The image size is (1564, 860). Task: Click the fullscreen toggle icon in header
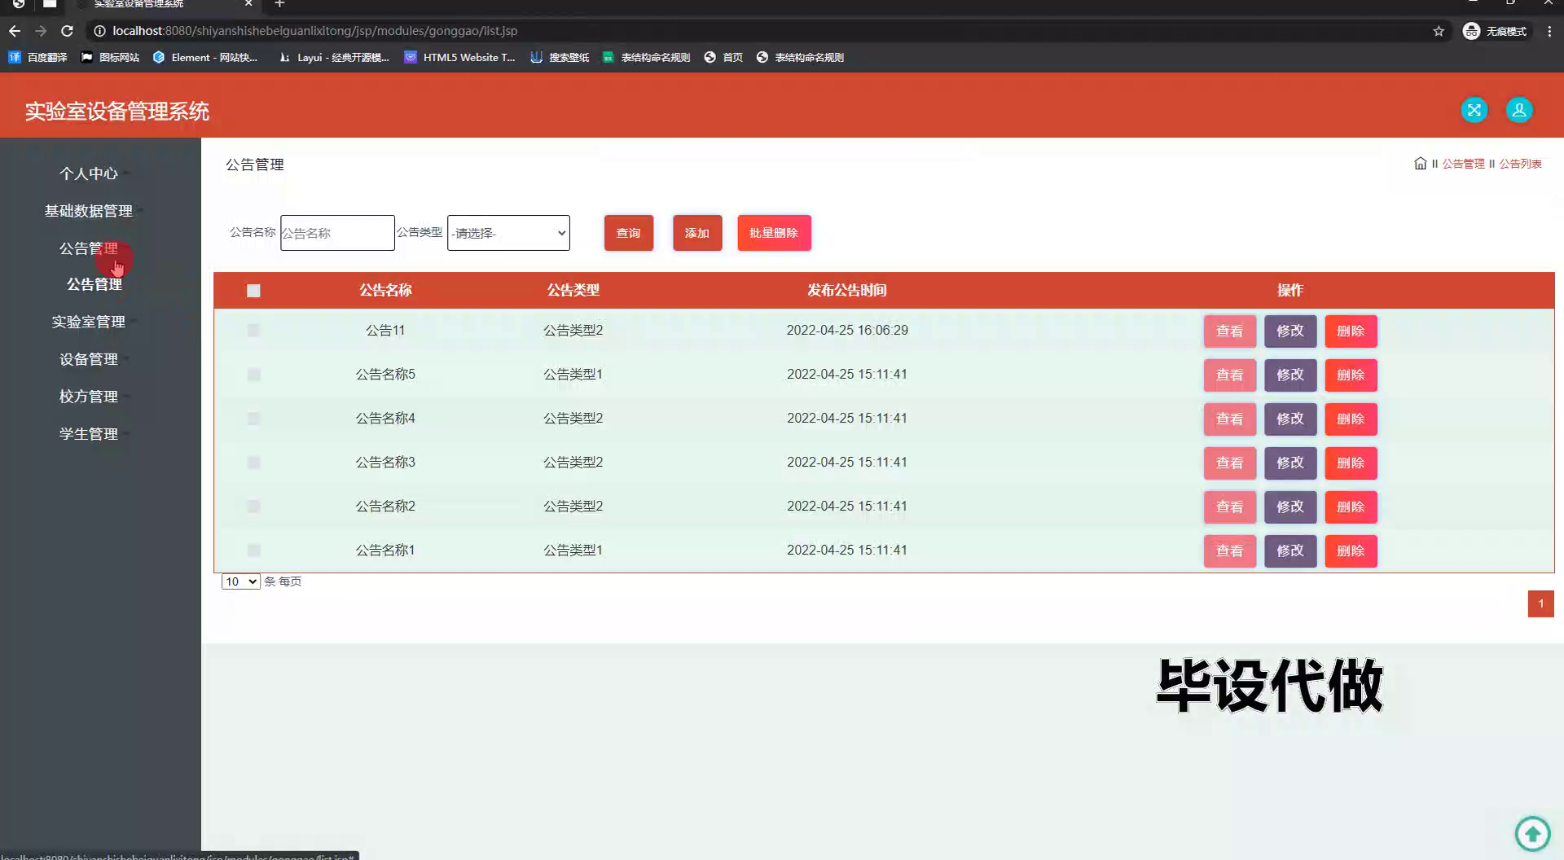(1474, 110)
